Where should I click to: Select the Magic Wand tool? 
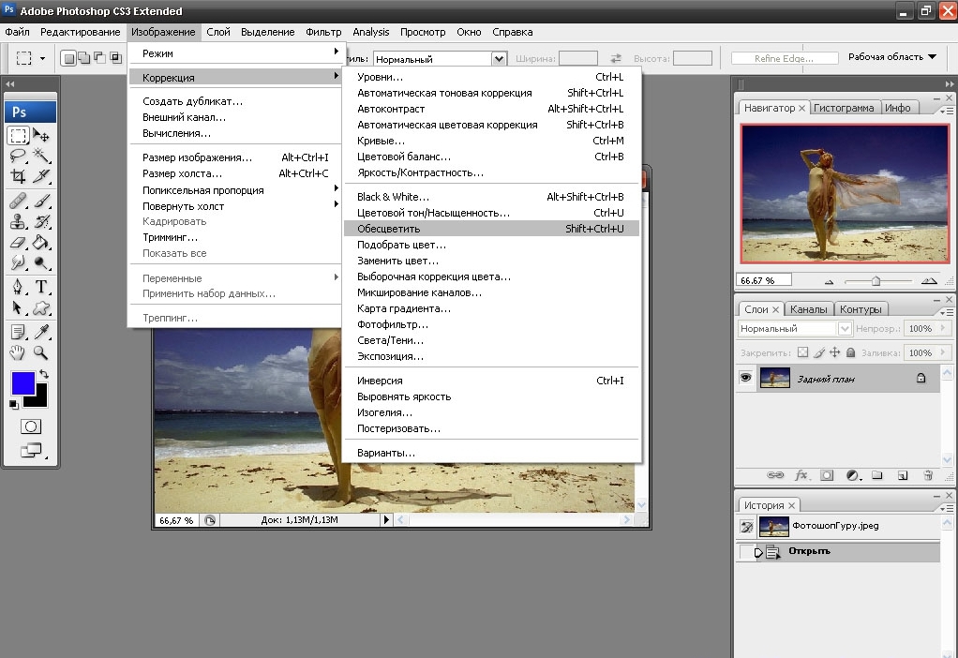point(41,156)
